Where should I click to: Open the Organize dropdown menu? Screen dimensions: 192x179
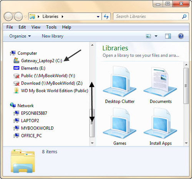click(20, 36)
